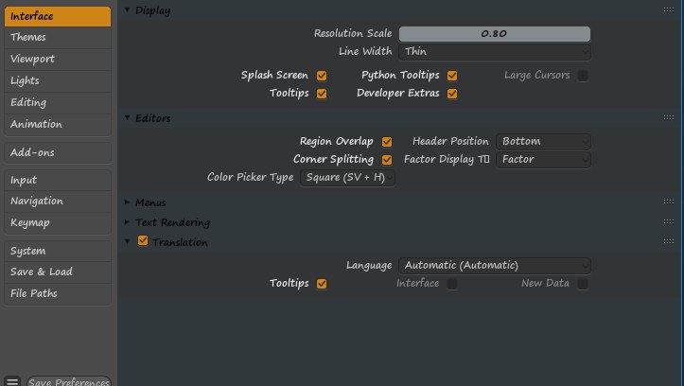Open the Line Width dropdown

tap(495, 51)
